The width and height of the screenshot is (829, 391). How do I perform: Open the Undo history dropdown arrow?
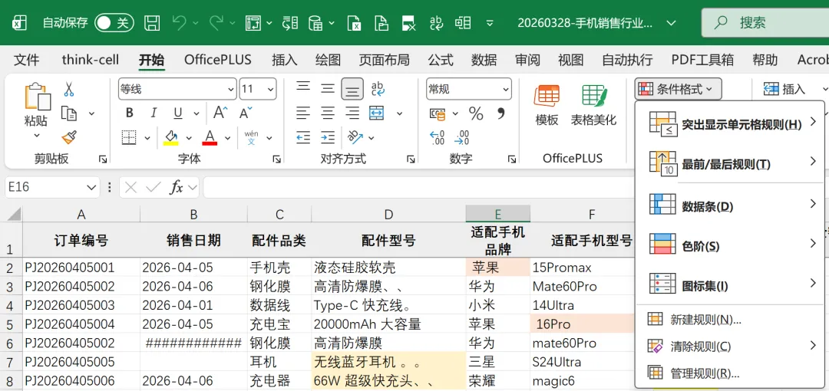click(196, 23)
